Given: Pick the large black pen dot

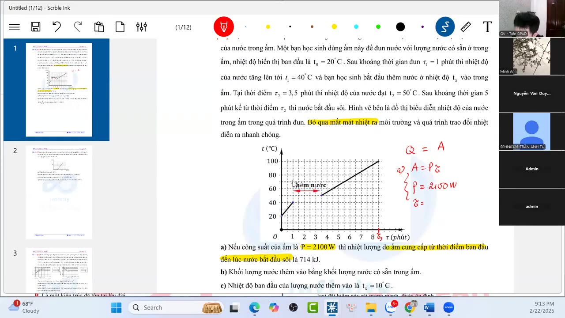Looking at the screenshot, I should [400, 27].
